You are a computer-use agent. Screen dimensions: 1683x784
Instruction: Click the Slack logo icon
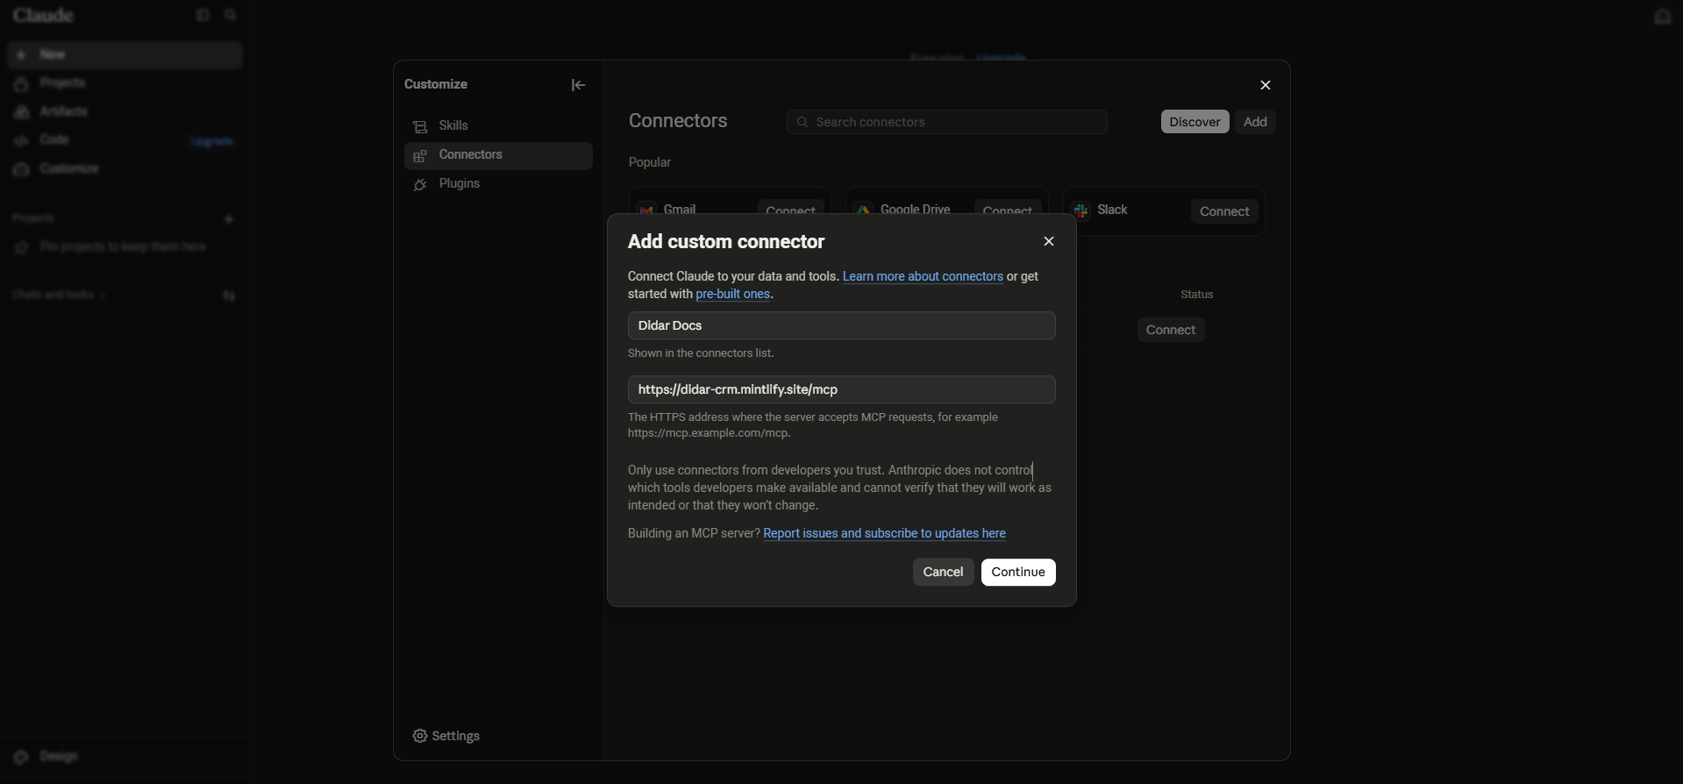click(x=1081, y=210)
